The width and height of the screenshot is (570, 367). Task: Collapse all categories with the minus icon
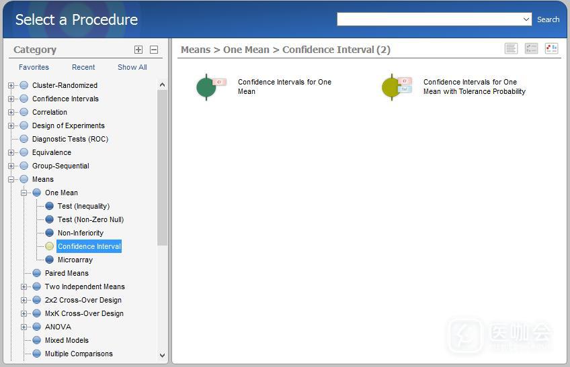154,50
